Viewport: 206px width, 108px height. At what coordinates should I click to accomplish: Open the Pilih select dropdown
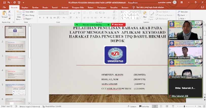[x=181, y=19]
